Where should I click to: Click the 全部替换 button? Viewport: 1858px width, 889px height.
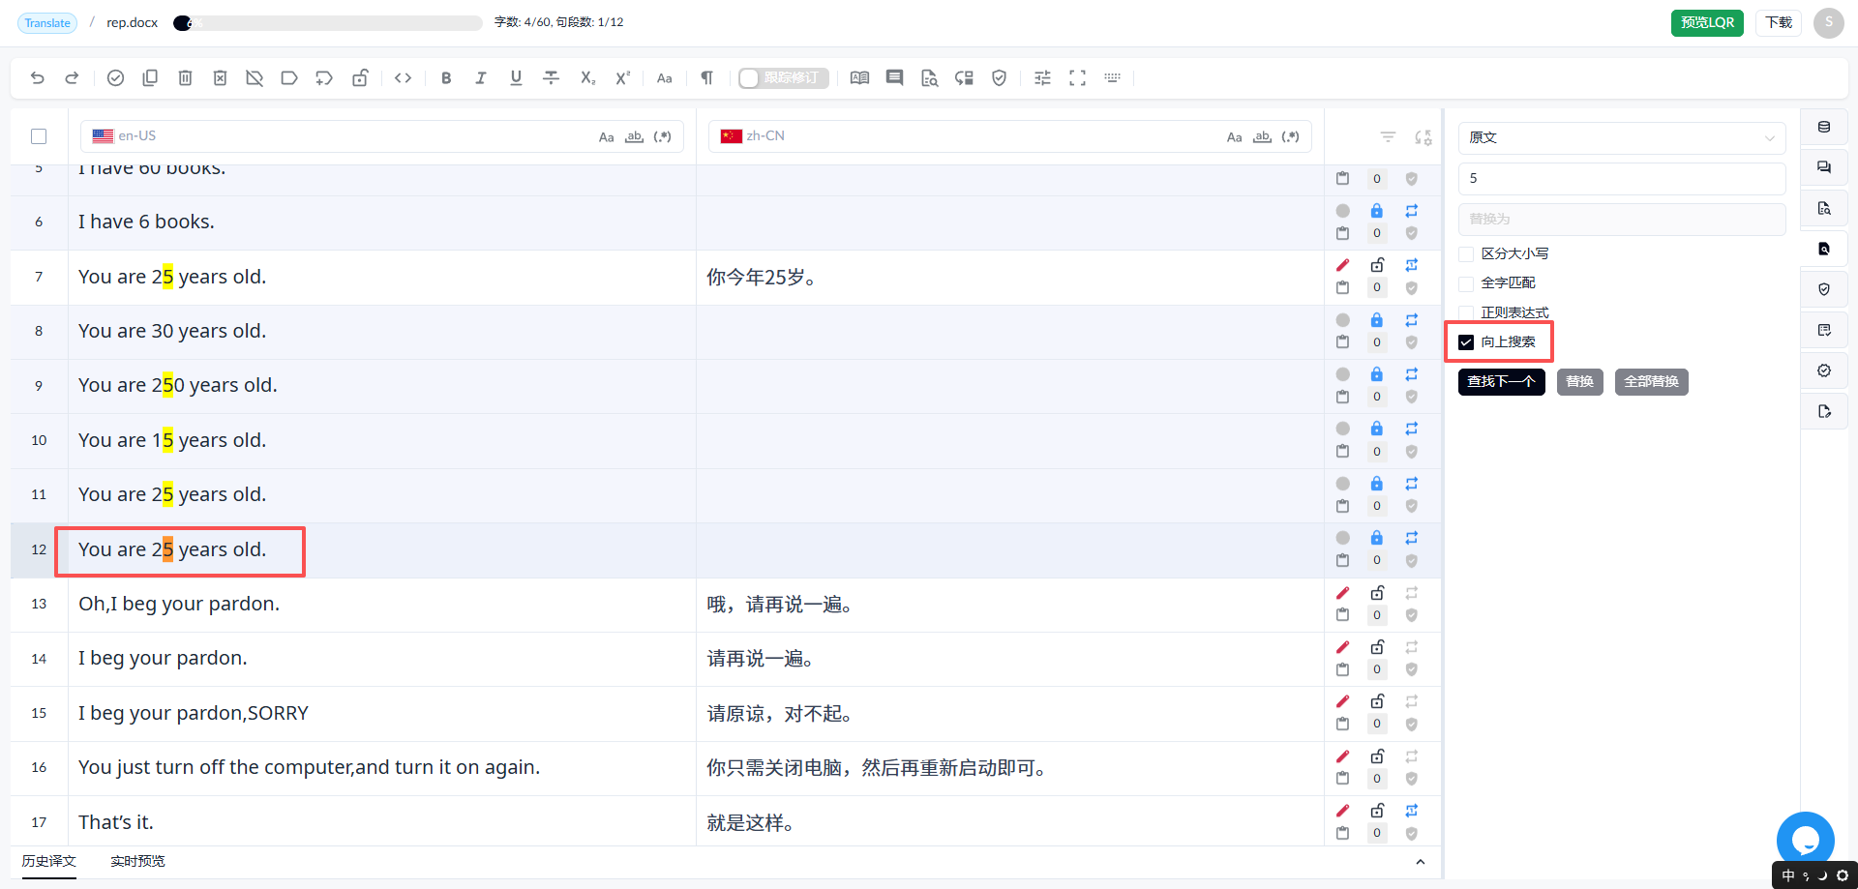[x=1651, y=382]
